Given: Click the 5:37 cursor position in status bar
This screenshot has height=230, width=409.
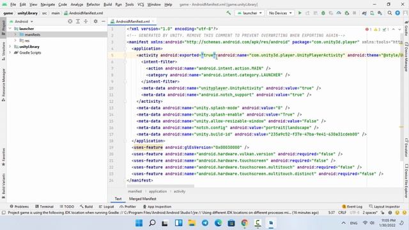Looking at the screenshot, I should click(331, 213).
